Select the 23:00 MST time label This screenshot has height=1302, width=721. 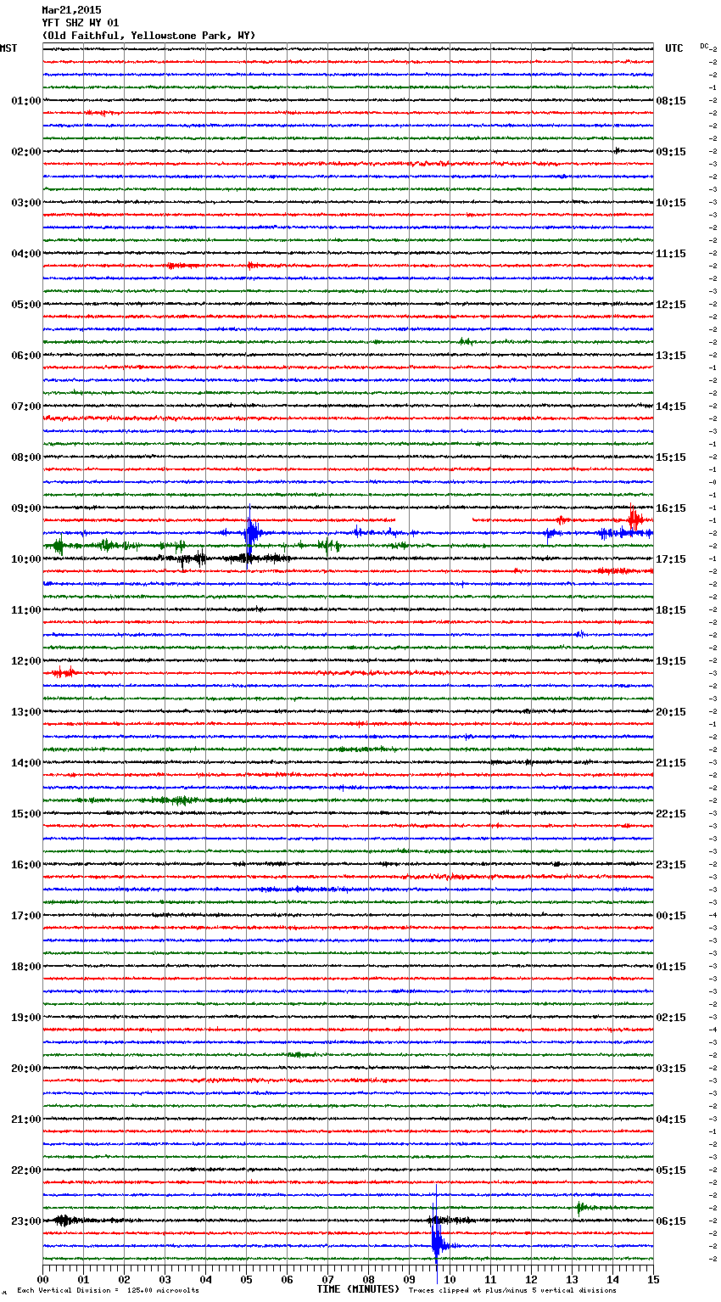point(26,1221)
